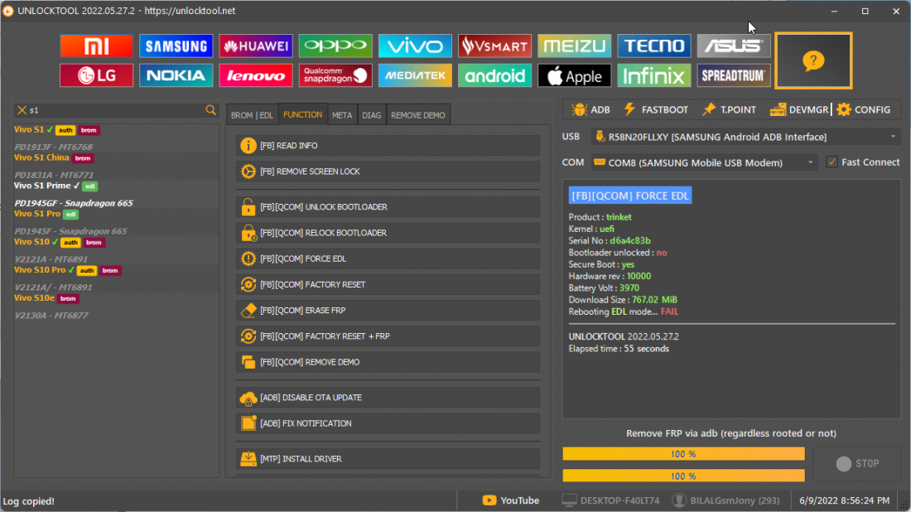911x512 pixels.
Task: Choose the Samsung brand tile
Action: pyautogui.click(x=176, y=46)
